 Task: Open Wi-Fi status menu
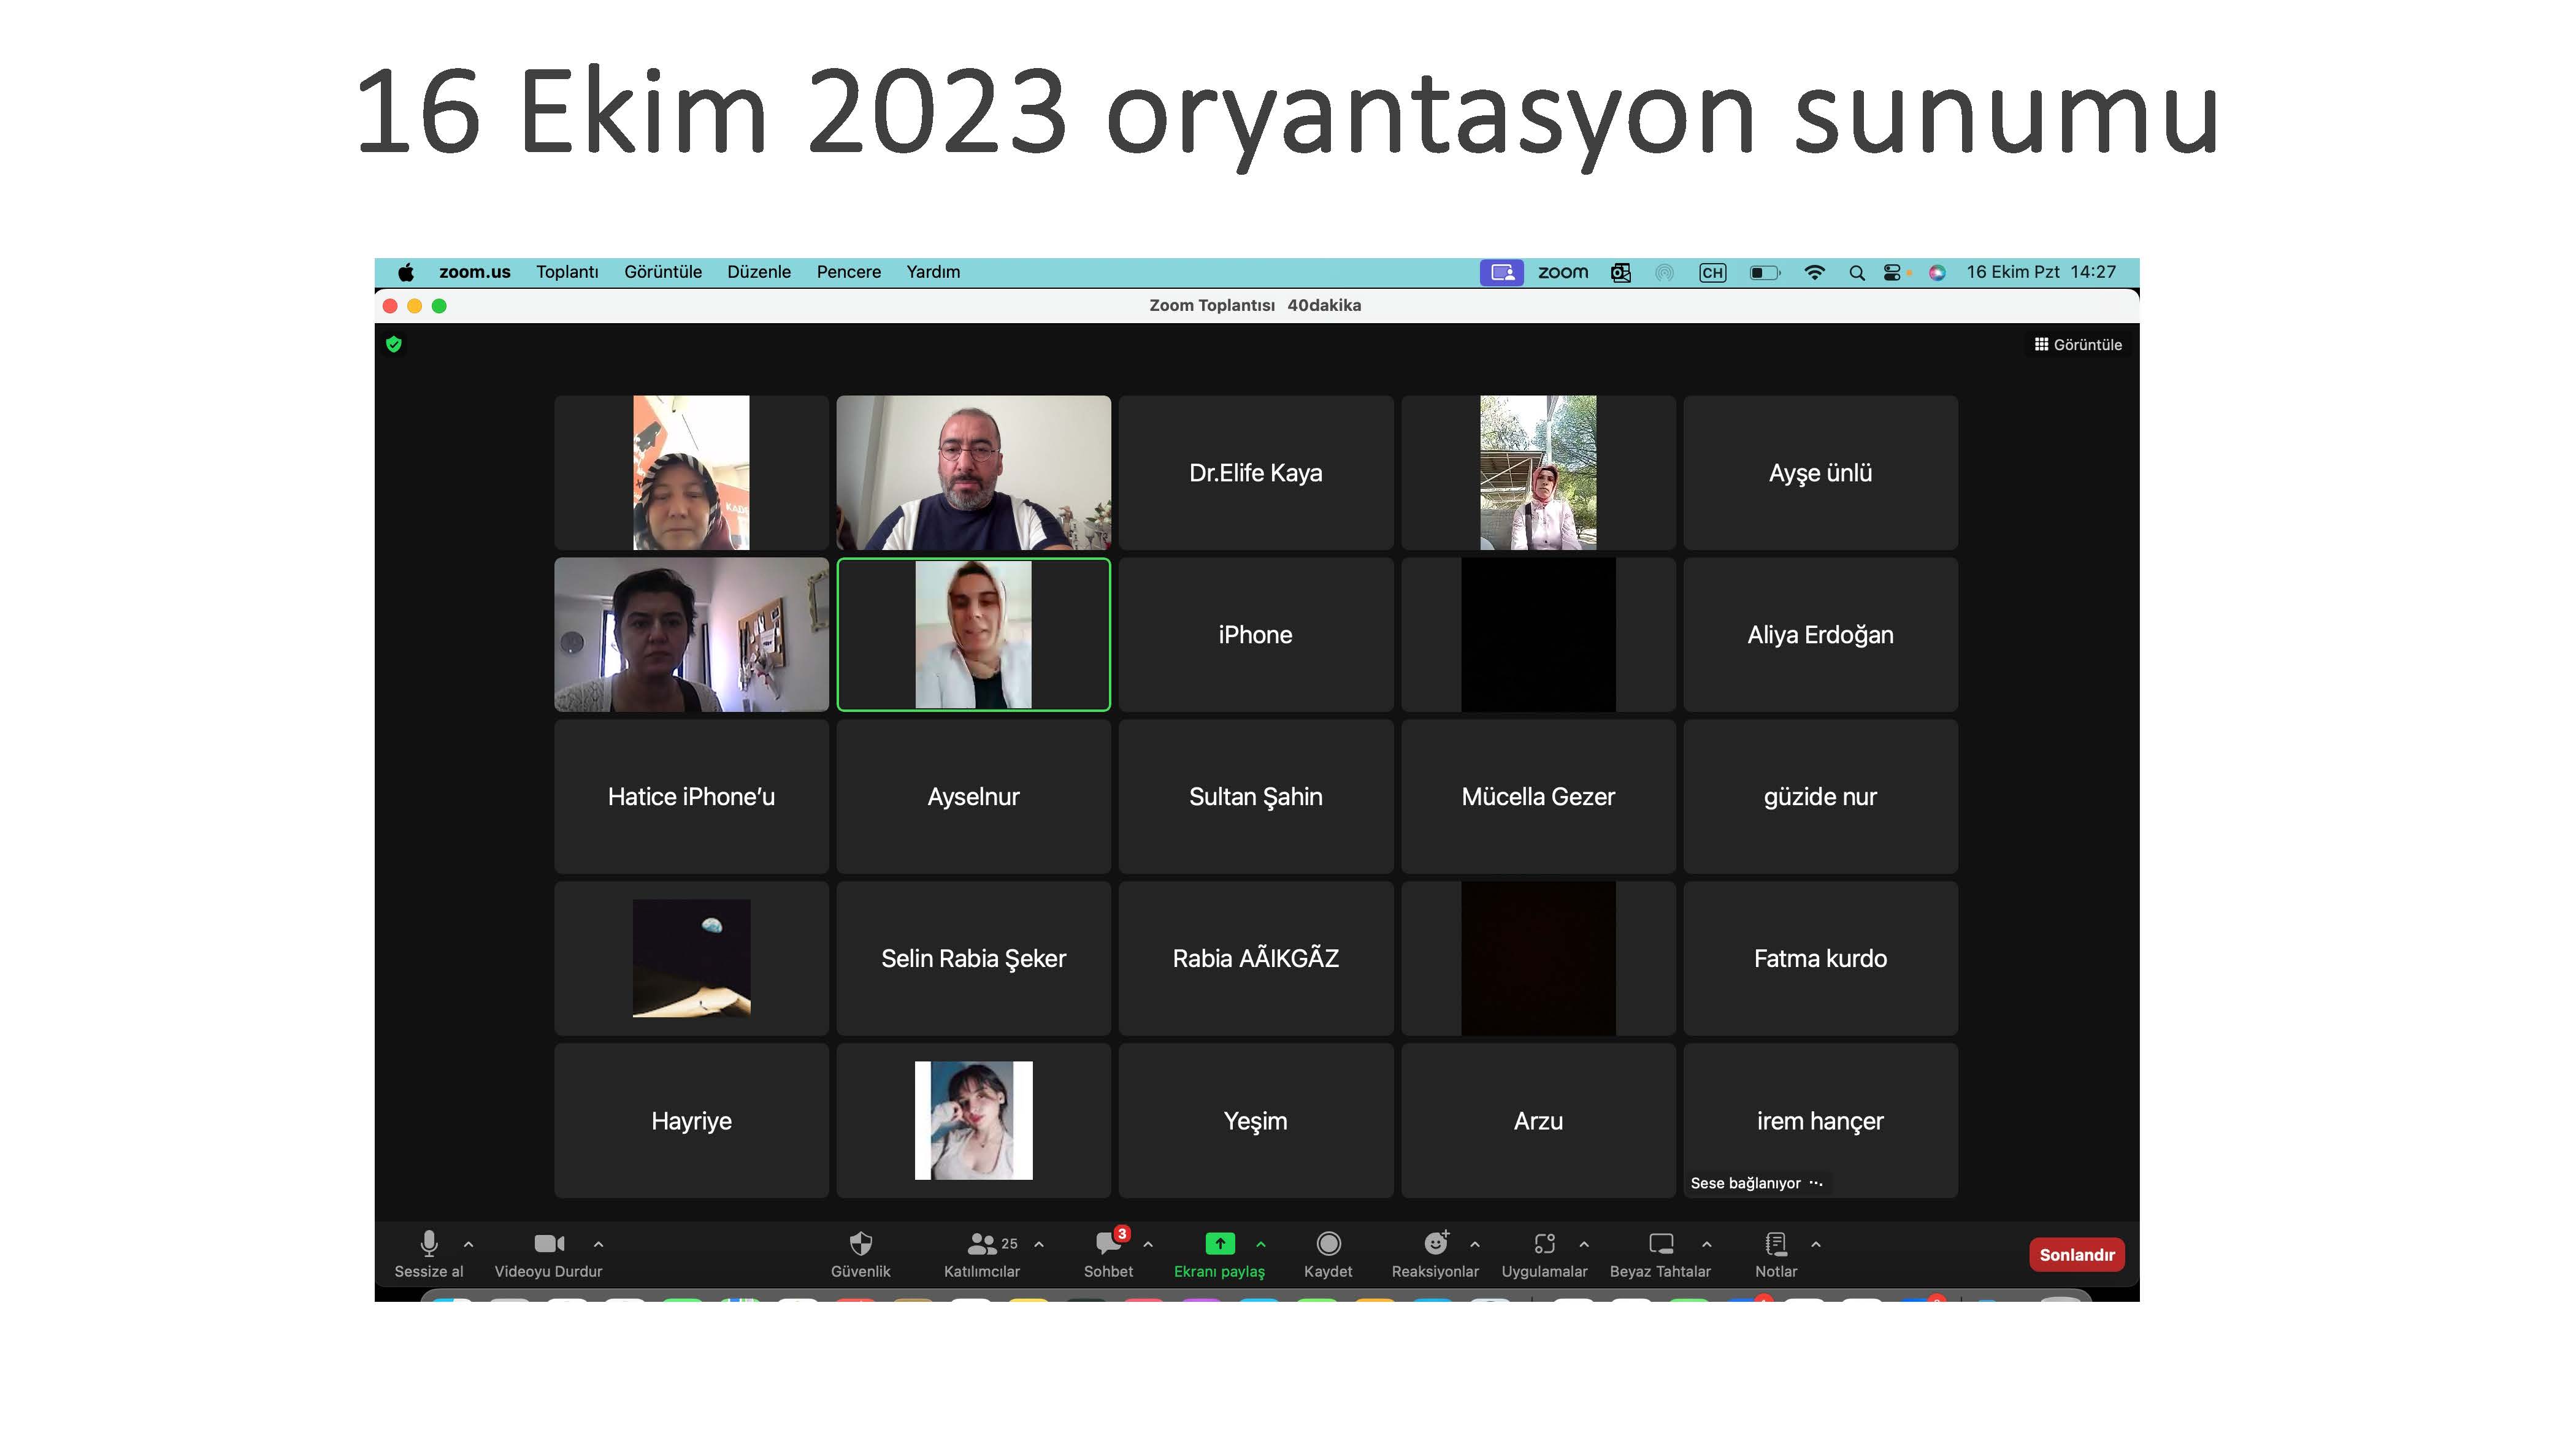1814,272
